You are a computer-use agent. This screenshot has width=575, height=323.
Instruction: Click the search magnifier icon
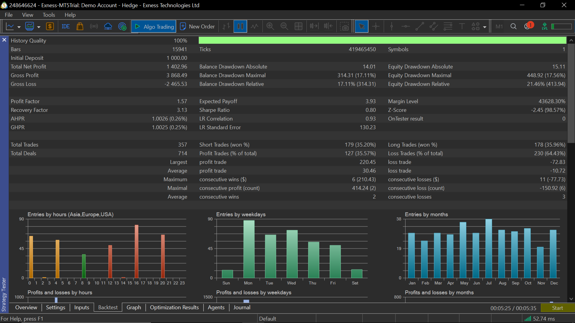[513, 27]
